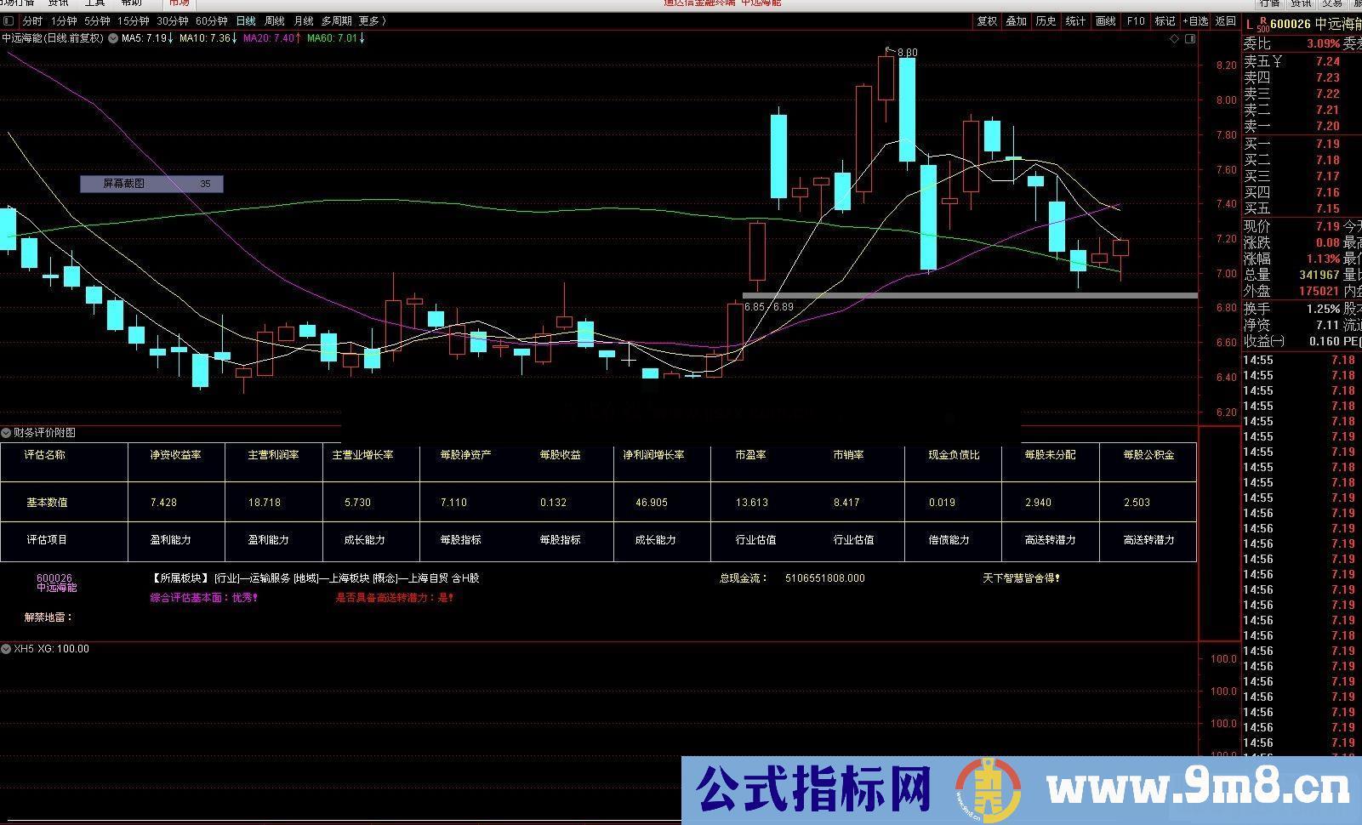
Task: Open the 工具 menu in the top bar
Action: tap(94, 3)
